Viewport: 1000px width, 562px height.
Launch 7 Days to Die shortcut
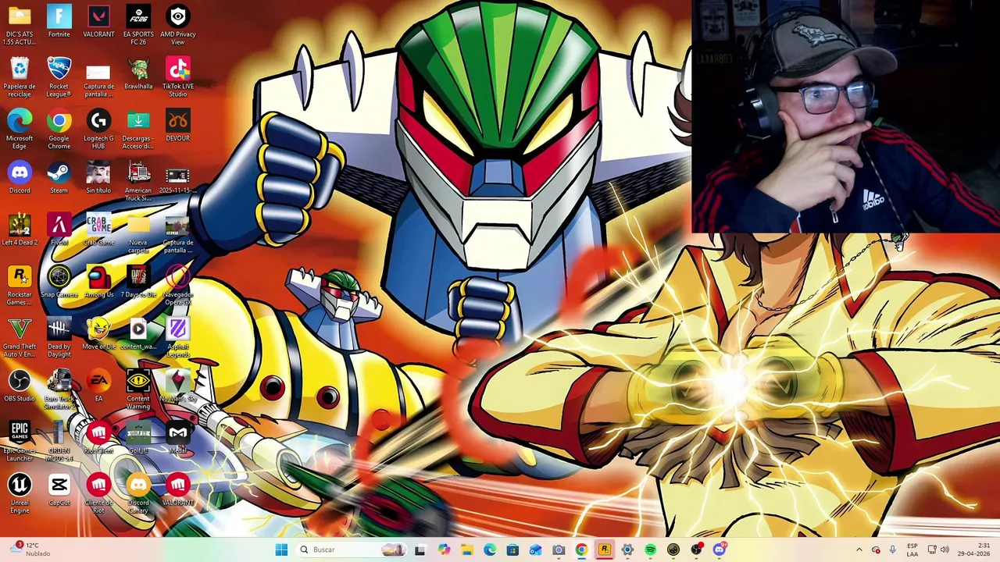[x=138, y=283]
